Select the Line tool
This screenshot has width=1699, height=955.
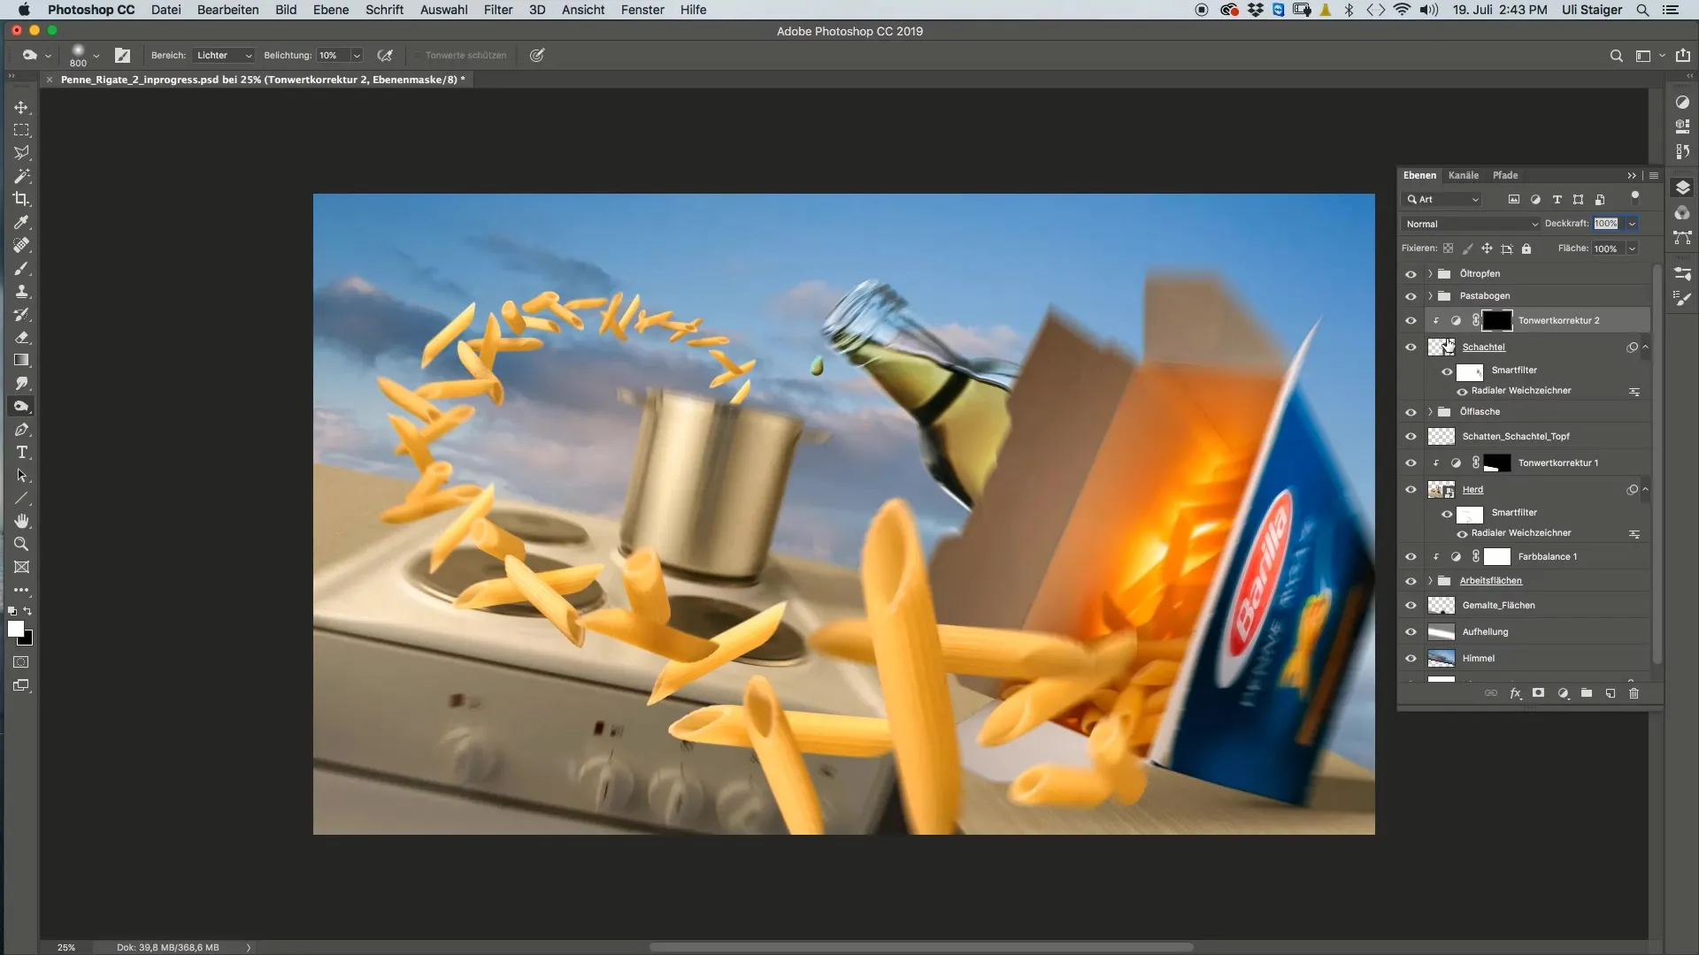(x=21, y=499)
